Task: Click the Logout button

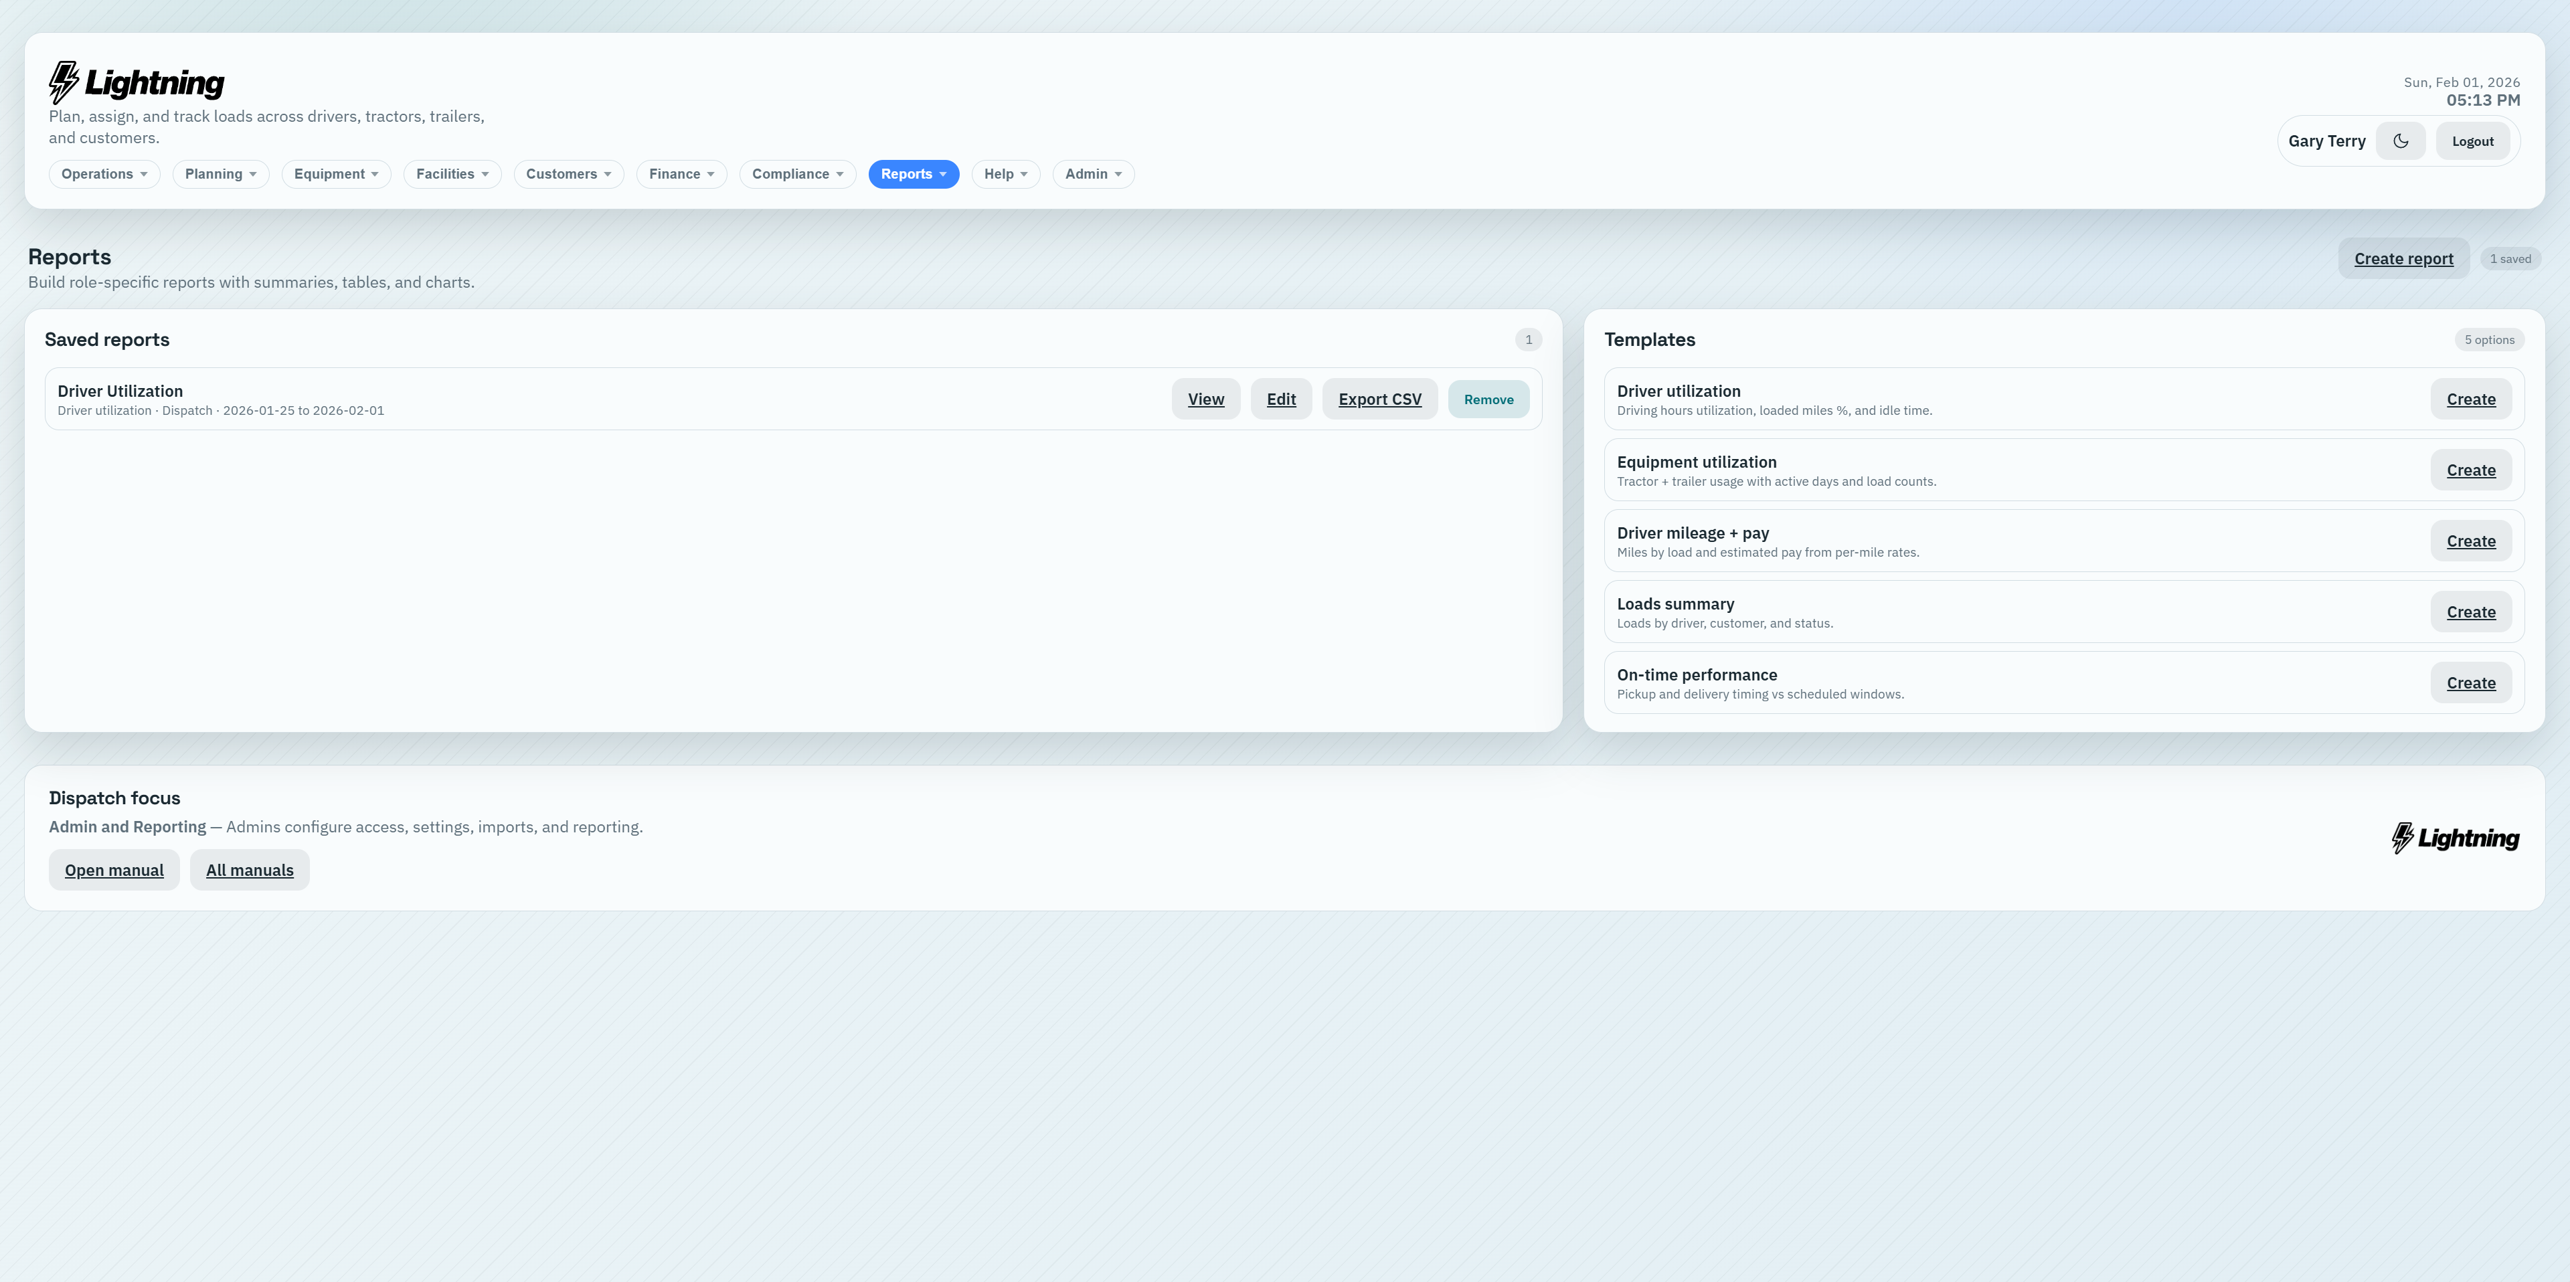Action: point(2472,141)
